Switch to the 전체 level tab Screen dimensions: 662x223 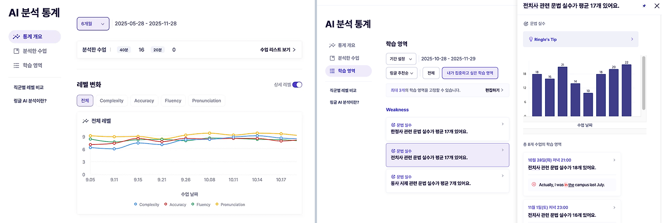[85, 101]
